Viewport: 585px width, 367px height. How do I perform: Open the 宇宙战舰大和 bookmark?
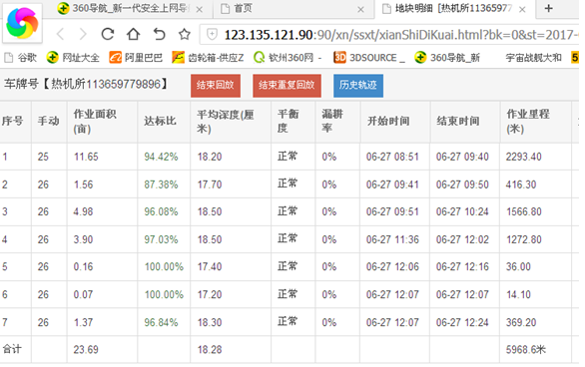point(533,58)
